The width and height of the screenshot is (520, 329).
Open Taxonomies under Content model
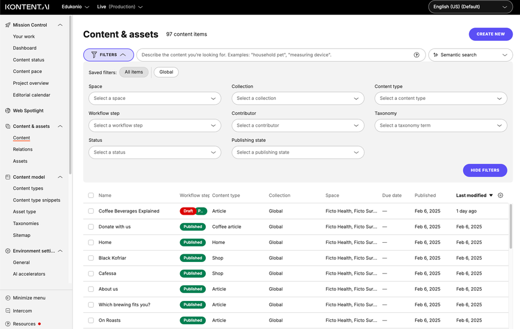pyautogui.click(x=26, y=224)
